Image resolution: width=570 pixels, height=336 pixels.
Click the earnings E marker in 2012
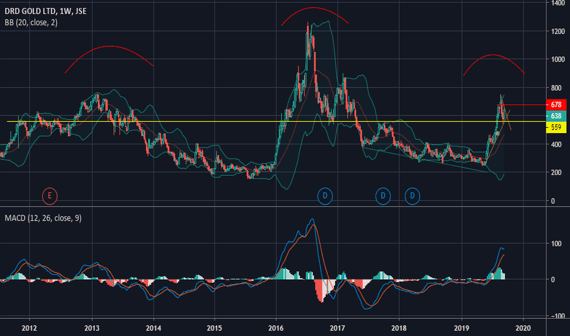pyautogui.click(x=50, y=196)
